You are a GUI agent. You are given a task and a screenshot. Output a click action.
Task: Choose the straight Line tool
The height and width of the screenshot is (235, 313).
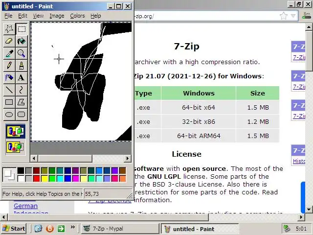click(9, 90)
